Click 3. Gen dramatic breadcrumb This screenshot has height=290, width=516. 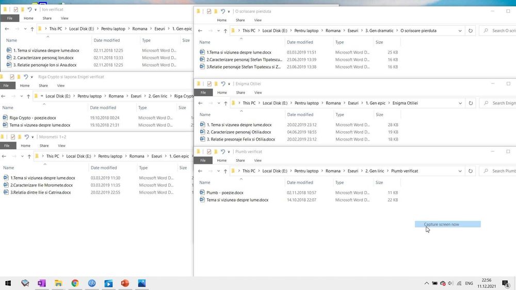click(379, 30)
